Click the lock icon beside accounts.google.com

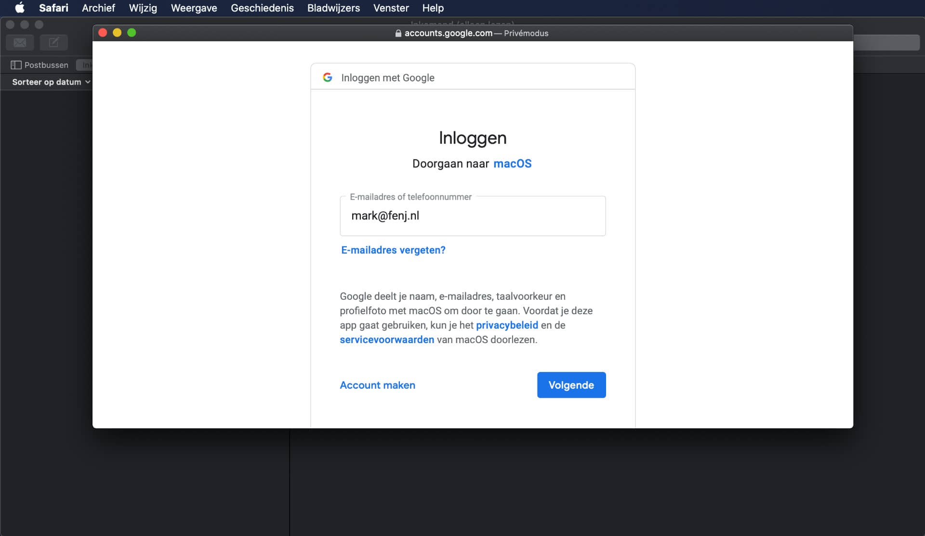tap(398, 33)
